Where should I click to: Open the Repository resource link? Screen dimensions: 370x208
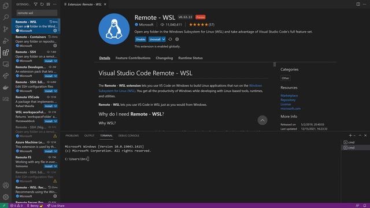pos(288,100)
